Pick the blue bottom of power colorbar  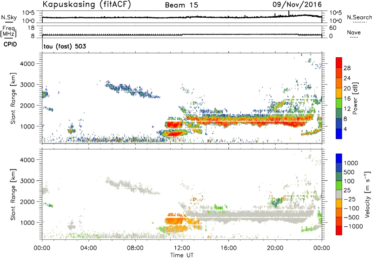click(x=339, y=134)
